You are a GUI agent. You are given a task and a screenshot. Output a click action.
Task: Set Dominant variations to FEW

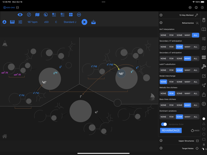coord(171,117)
